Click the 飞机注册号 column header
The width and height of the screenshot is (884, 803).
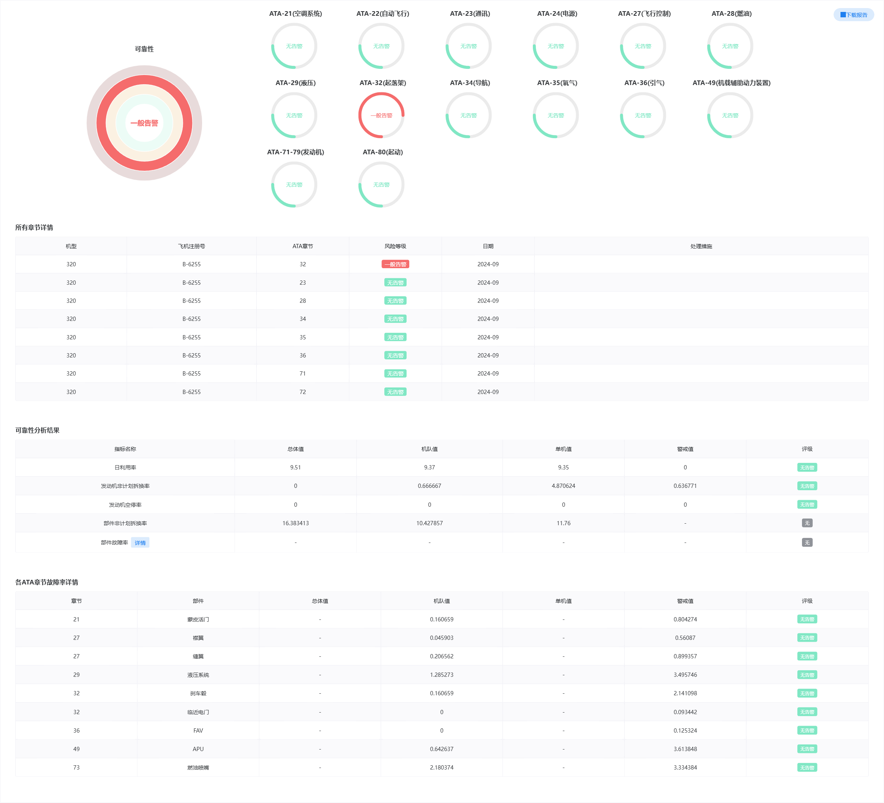tap(192, 246)
